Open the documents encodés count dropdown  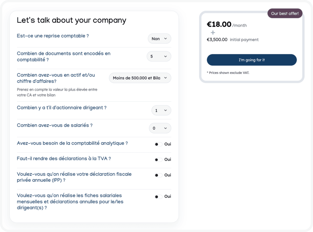[x=159, y=56]
